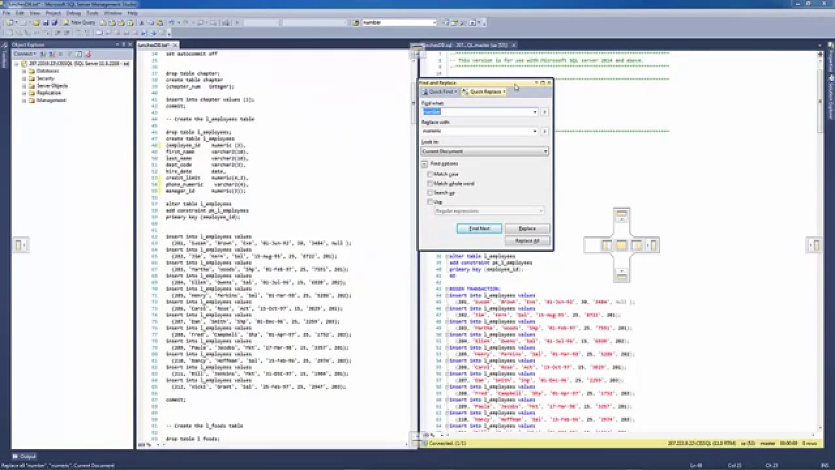
Task: Click the Replace All button
Action: (527, 241)
